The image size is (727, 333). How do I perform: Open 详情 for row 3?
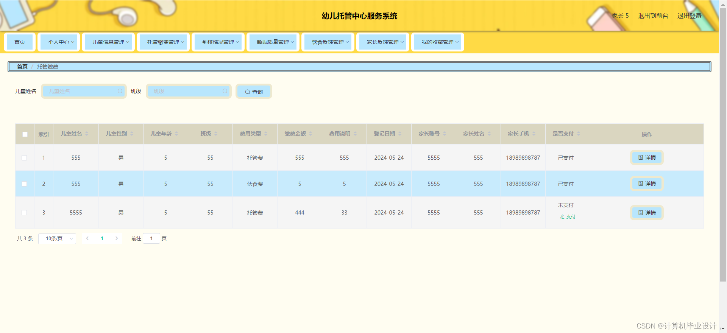click(647, 213)
